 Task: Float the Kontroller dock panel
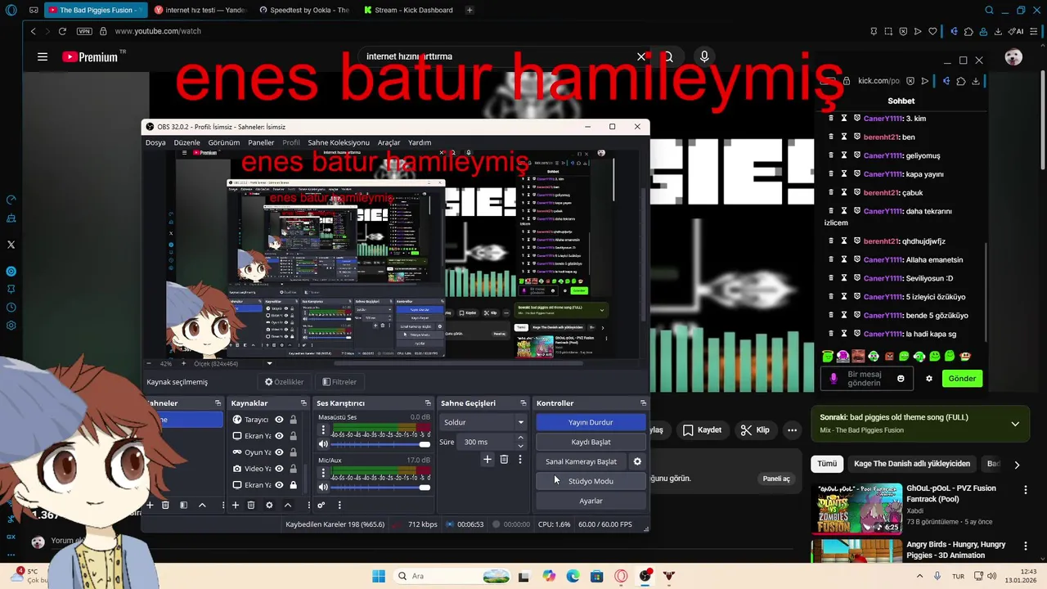pos(643,403)
